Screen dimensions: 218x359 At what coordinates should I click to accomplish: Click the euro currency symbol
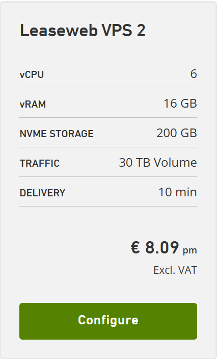click(x=135, y=247)
